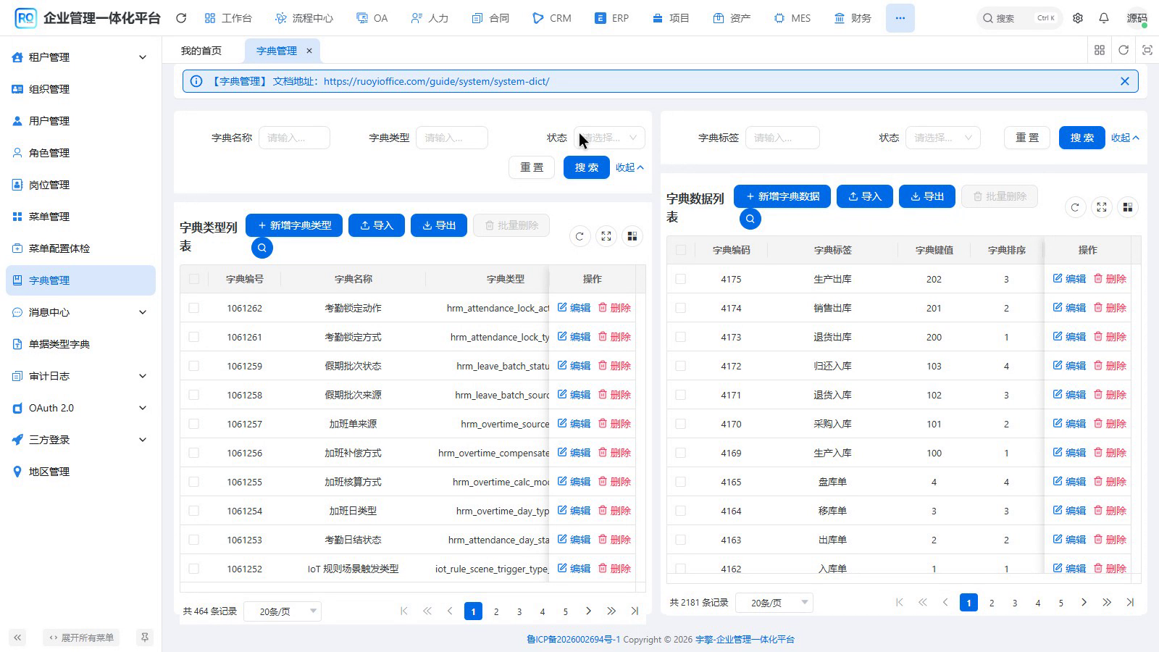
Task: Close the 字典管理 tab
Action: [x=309, y=51]
